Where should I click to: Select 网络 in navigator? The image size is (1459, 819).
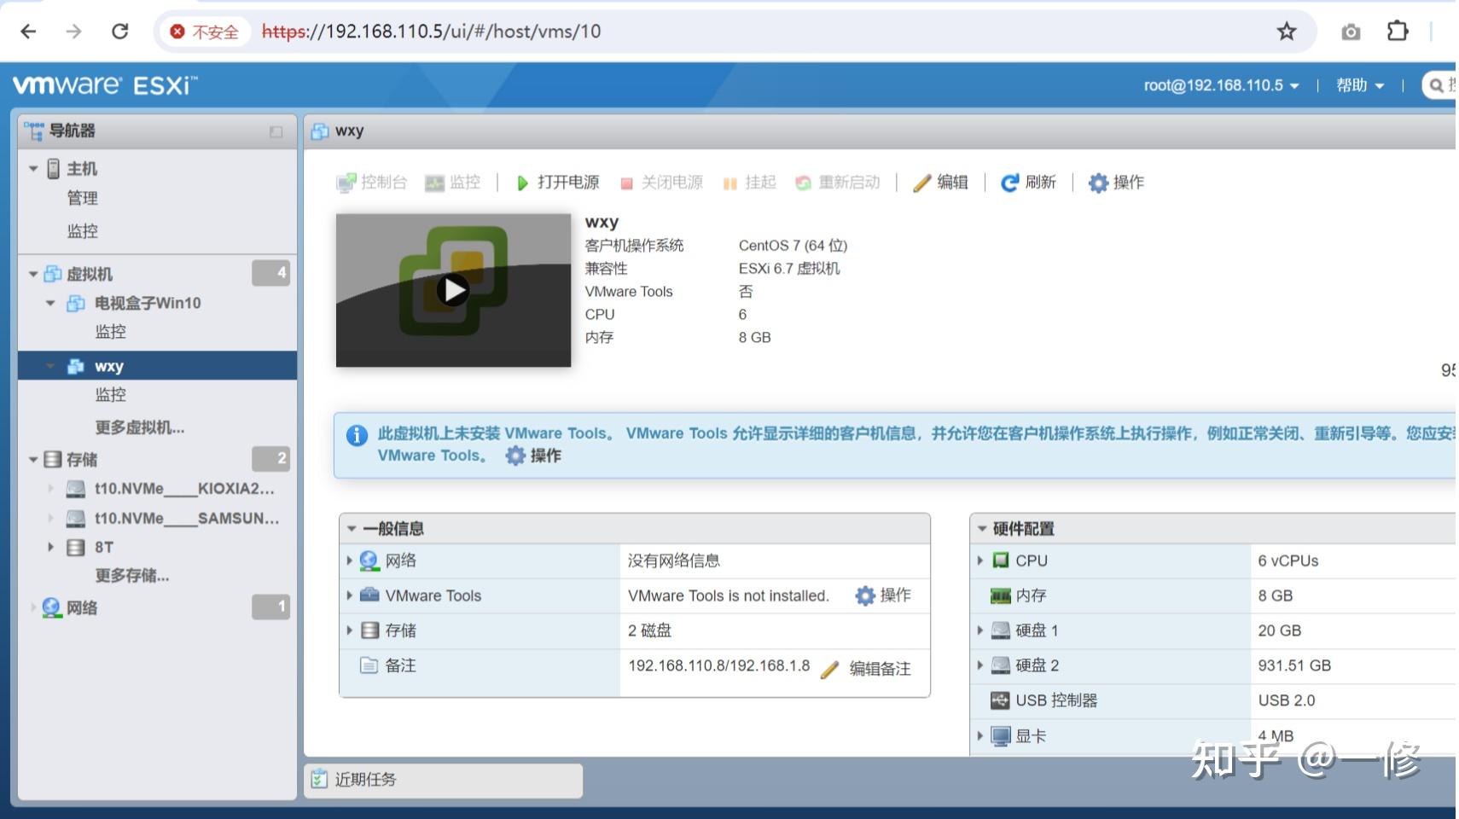(82, 607)
